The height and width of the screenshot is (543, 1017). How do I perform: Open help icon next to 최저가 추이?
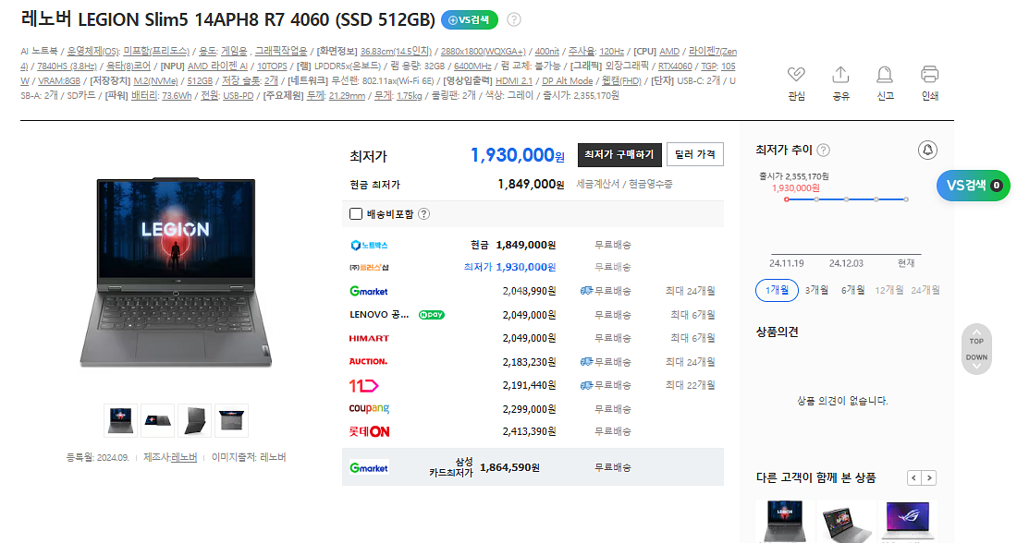(x=823, y=151)
